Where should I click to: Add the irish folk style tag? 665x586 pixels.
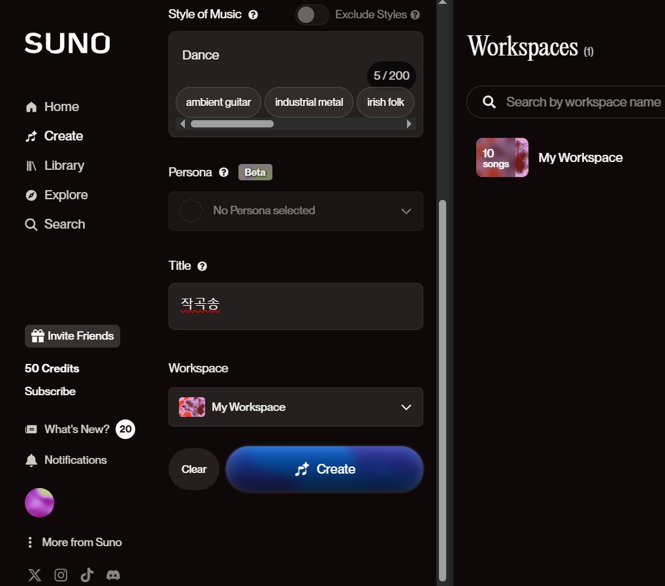385,102
